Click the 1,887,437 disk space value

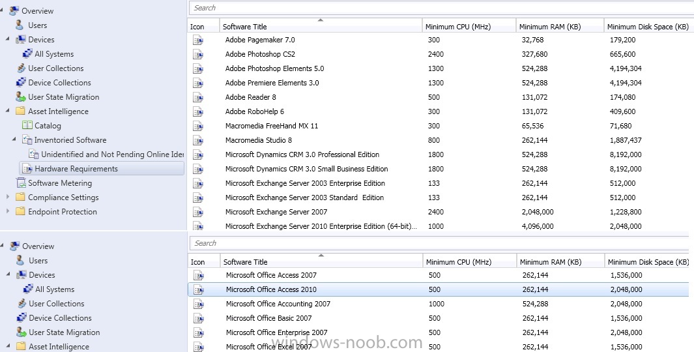[626, 140]
